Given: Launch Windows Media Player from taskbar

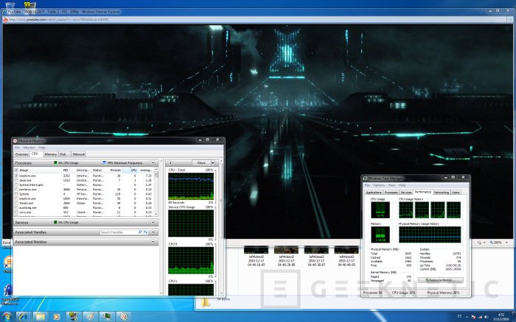Looking at the screenshot, I should pyautogui.click(x=57, y=316).
